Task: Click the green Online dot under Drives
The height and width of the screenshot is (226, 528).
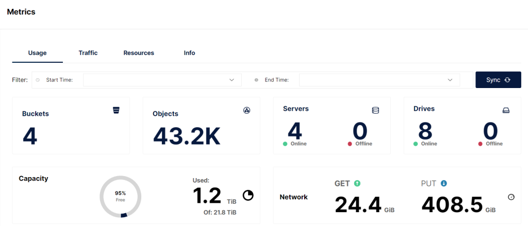Action: [416, 144]
